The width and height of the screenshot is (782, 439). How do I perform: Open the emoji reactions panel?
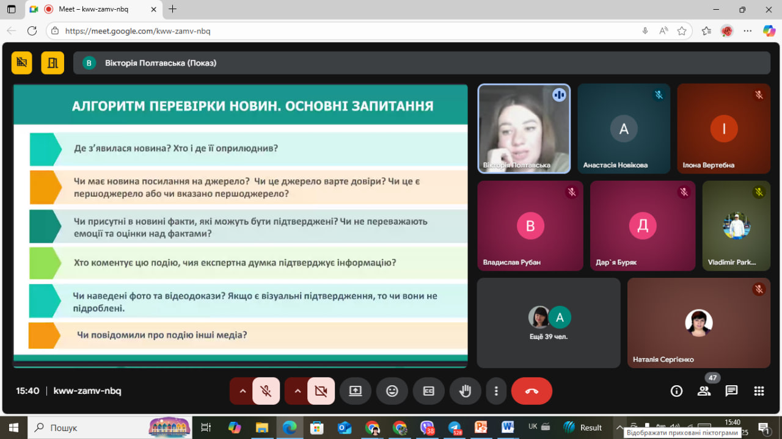click(x=392, y=391)
